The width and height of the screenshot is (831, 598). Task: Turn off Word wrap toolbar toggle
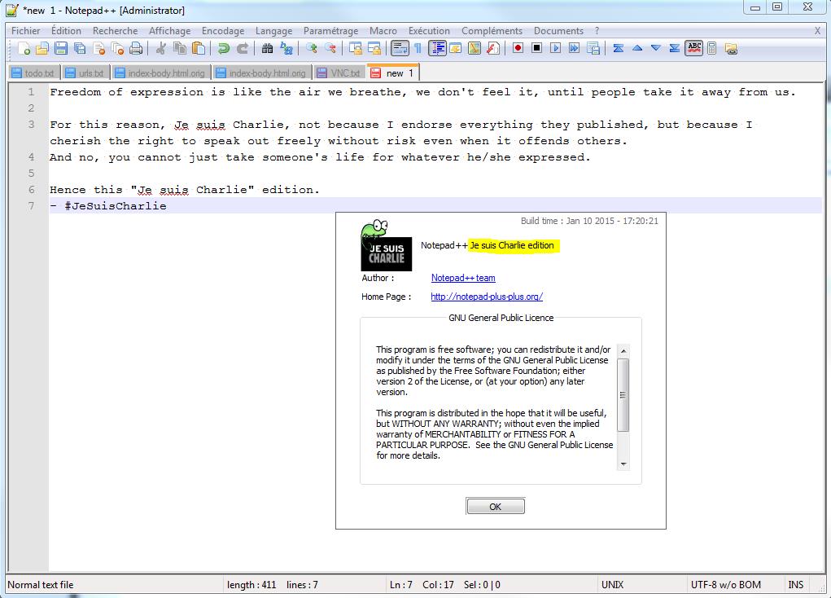[399, 49]
